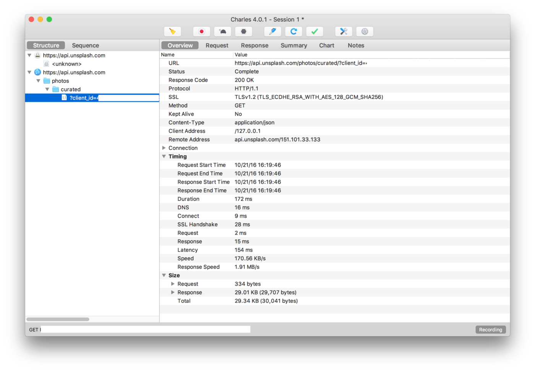Open the Tools wrench icon
Viewport: 535px width, 372px height.
coord(344,31)
